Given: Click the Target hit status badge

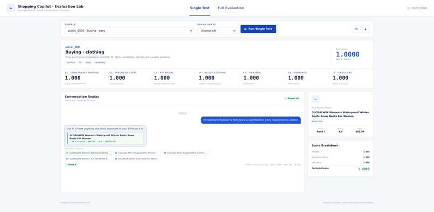Looking at the screenshot, I should (x=292, y=98).
